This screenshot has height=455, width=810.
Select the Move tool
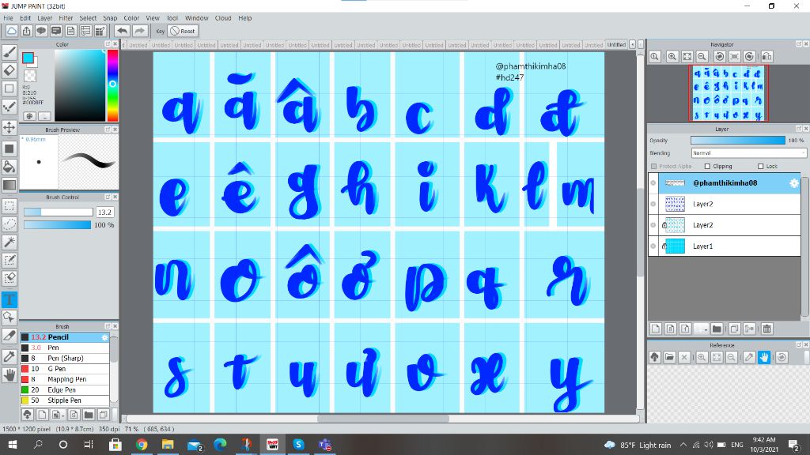point(9,127)
